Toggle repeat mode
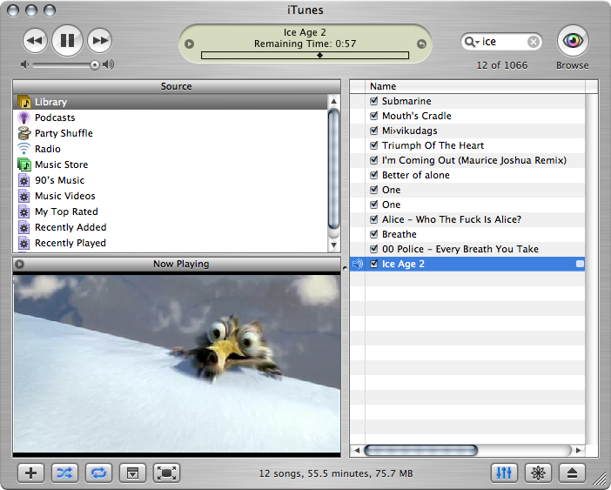611x490 pixels. click(x=98, y=473)
